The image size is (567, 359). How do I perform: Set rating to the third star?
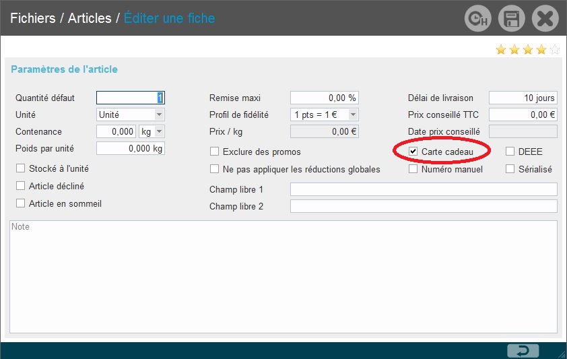click(528, 50)
